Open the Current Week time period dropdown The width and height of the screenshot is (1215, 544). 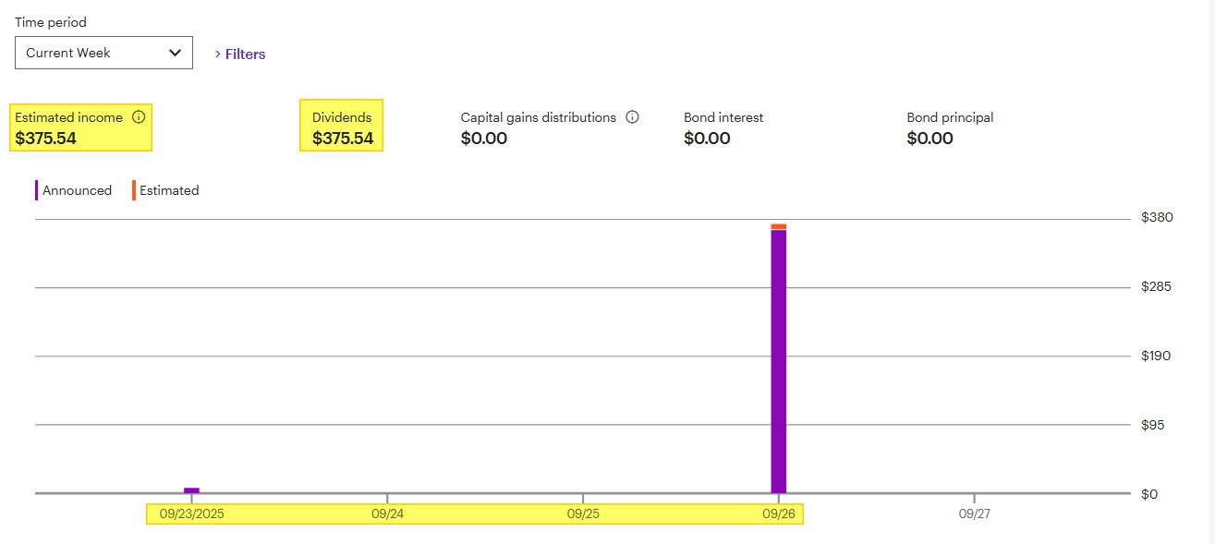coord(103,53)
